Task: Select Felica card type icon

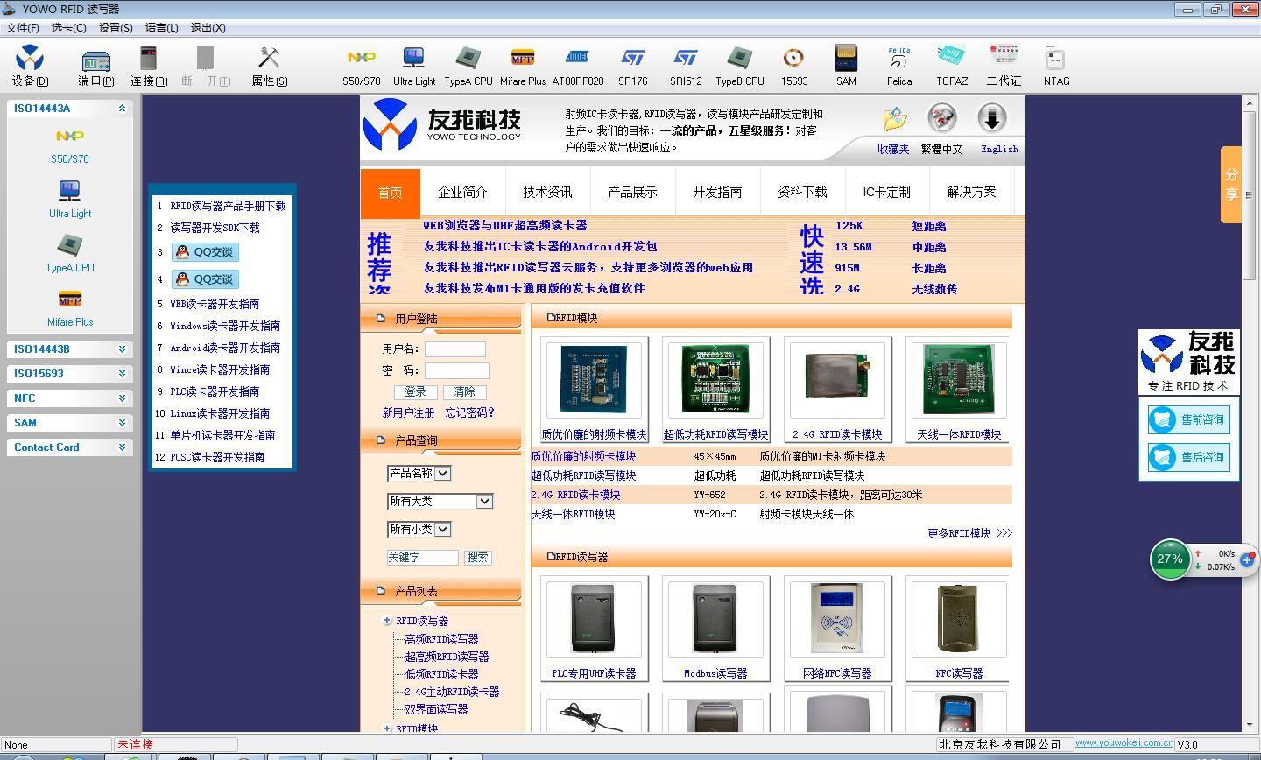Action: (899, 67)
